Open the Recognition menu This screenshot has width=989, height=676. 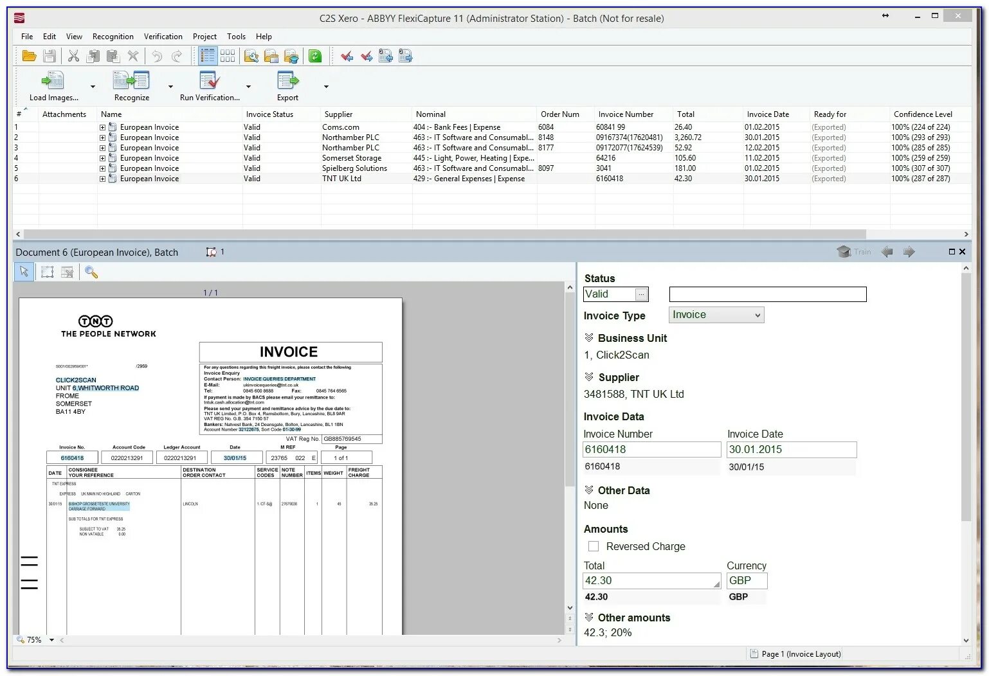tap(113, 37)
